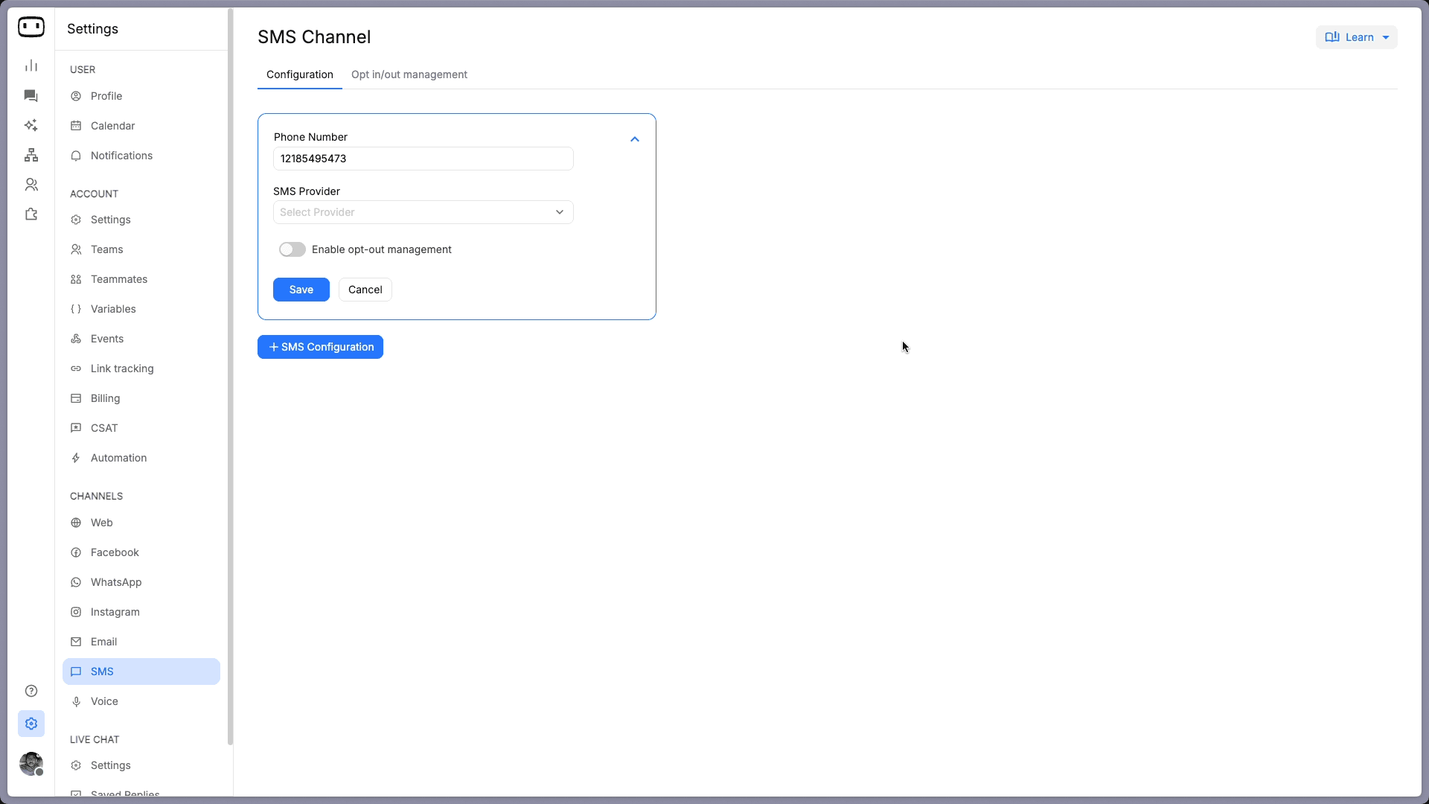Viewport: 1429px width, 804px height.
Task: Open the contacts people icon
Action: click(x=31, y=185)
